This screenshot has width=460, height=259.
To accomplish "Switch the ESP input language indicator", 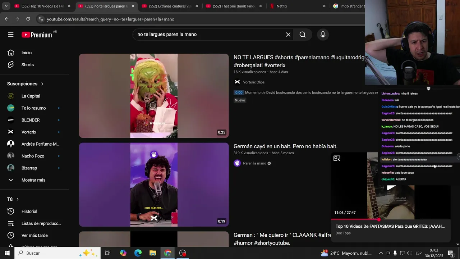I will coord(418,253).
